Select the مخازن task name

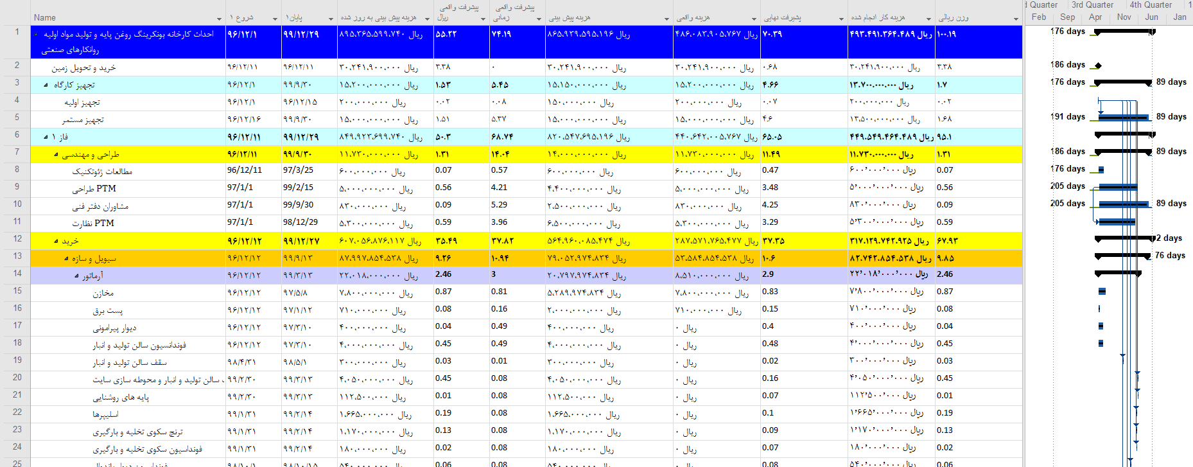coord(103,293)
